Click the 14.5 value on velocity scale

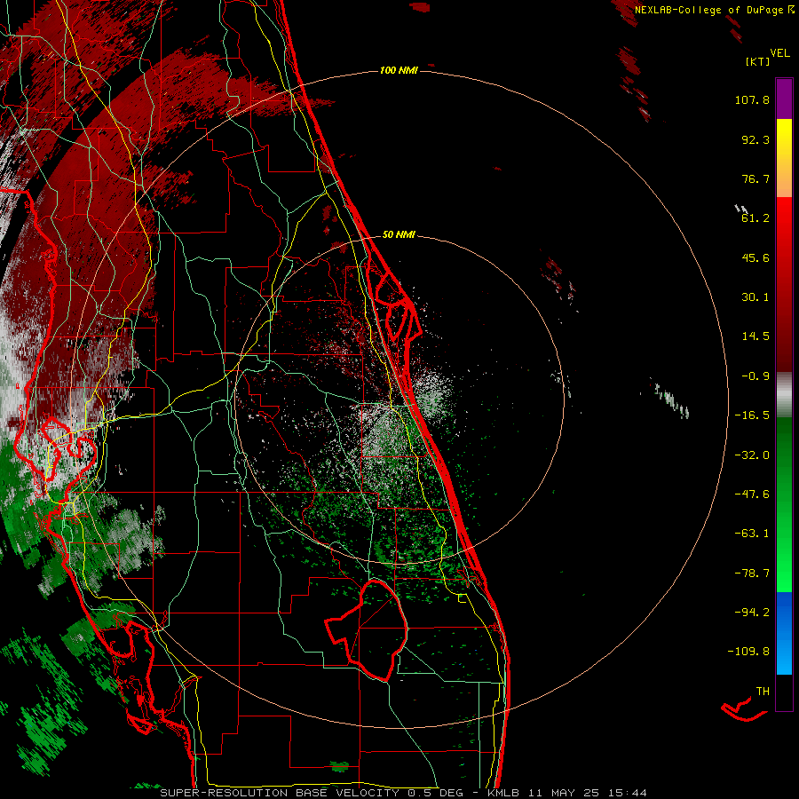point(755,336)
